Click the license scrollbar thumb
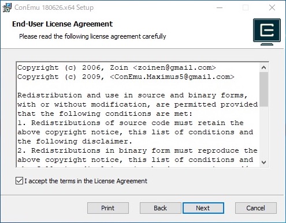Image resolution: width=286 pixels, height=223 pixels. pyautogui.click(x=264, y=89)
